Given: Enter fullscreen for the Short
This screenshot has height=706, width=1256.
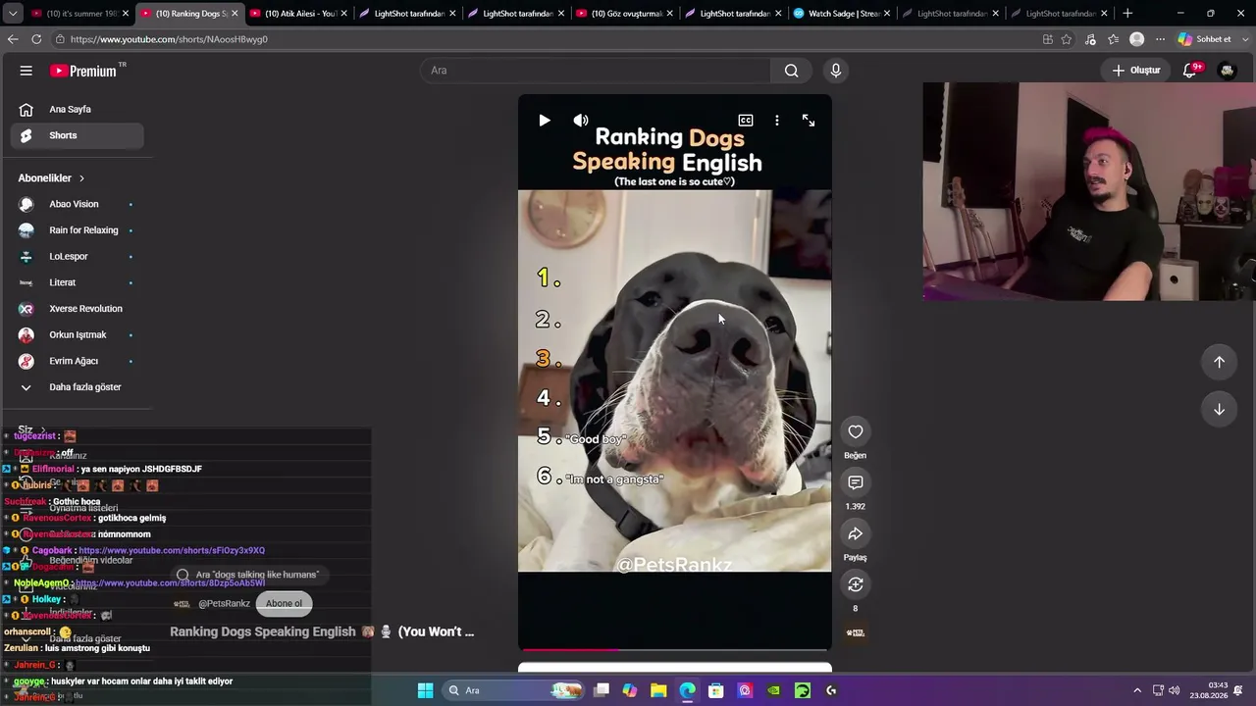Looking at the screenshot, I should click(x=809, y=121).
